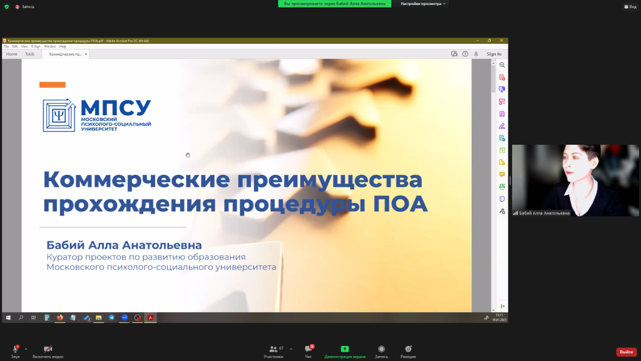
Task: Open the Zoom chat panel
Action: pos(309,349)
